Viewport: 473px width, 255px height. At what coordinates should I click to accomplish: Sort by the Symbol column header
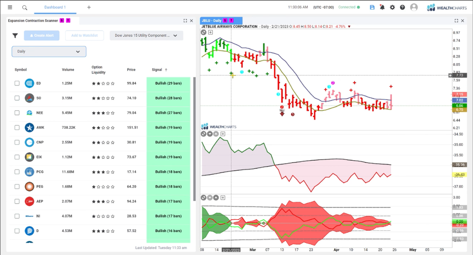click(20, 70)
